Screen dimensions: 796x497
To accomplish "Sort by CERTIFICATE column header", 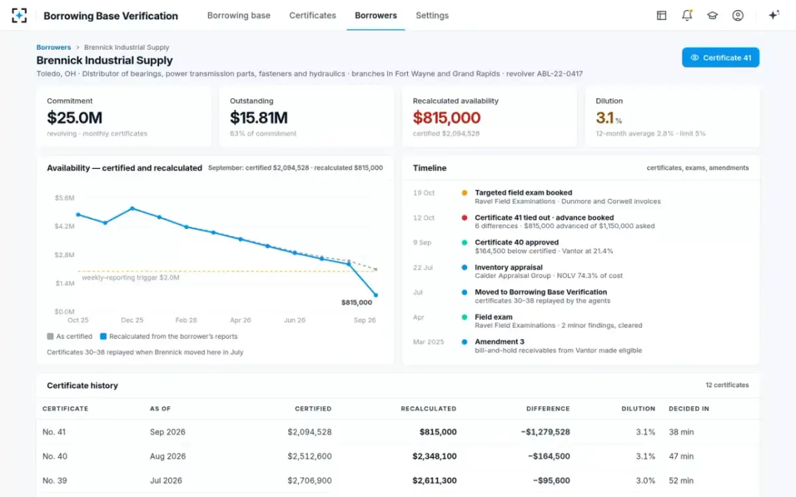I will 65,409.
